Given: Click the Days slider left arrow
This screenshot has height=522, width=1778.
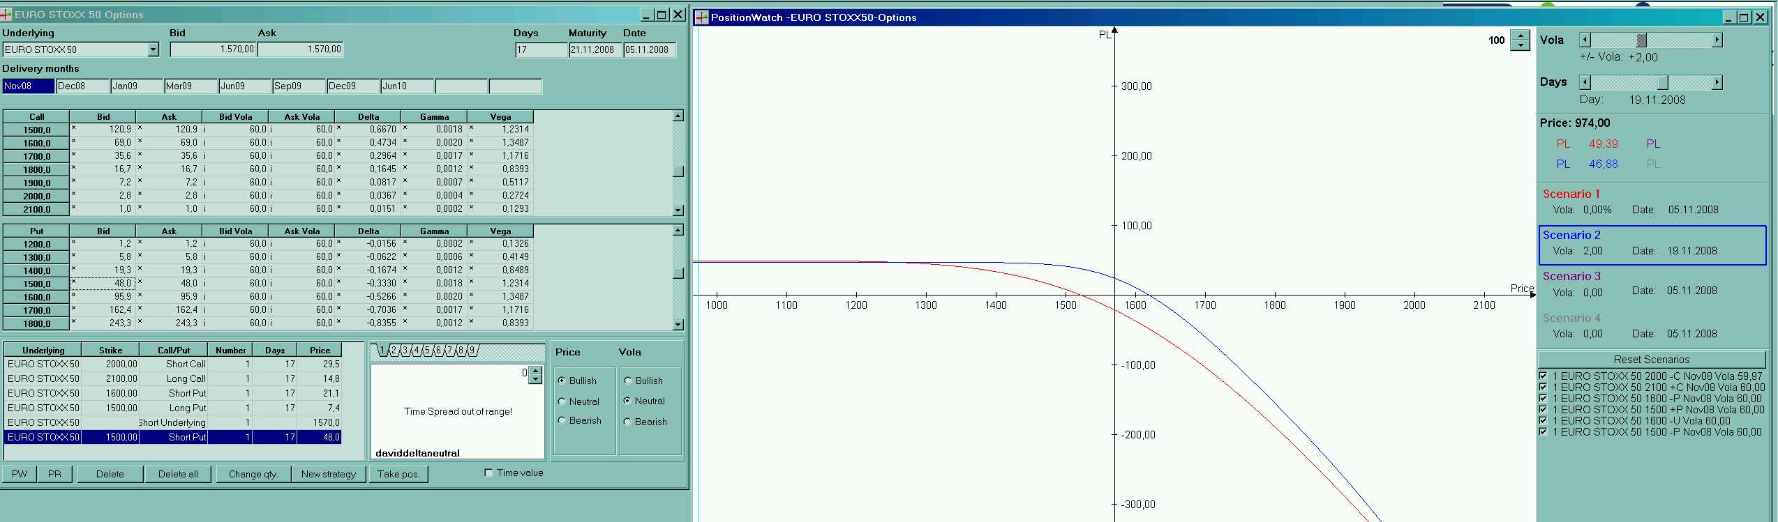Looking at the screenshot, I should click(x=1585, y=82).
